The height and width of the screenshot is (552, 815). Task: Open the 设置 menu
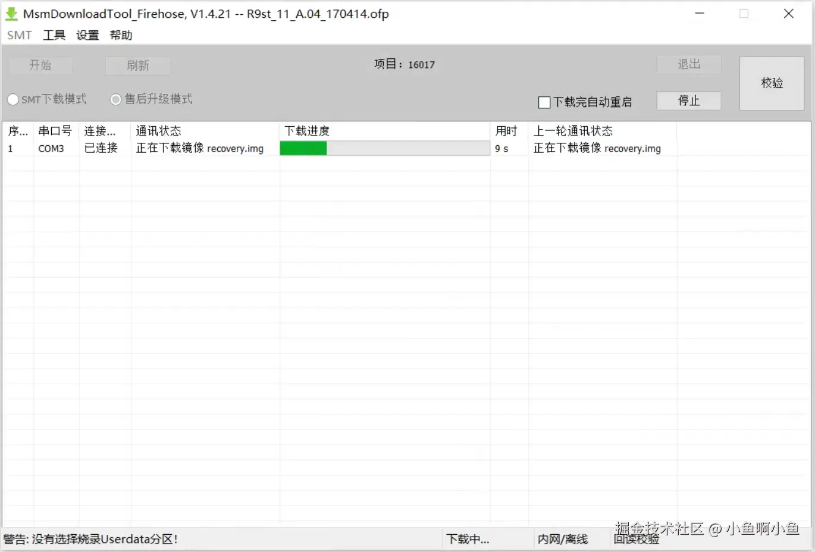(87, 35)
